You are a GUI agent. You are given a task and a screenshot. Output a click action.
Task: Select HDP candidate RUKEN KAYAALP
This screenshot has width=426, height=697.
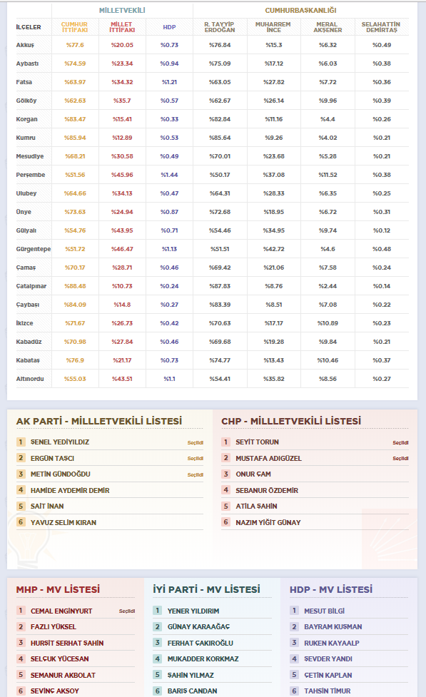(332, 643)
